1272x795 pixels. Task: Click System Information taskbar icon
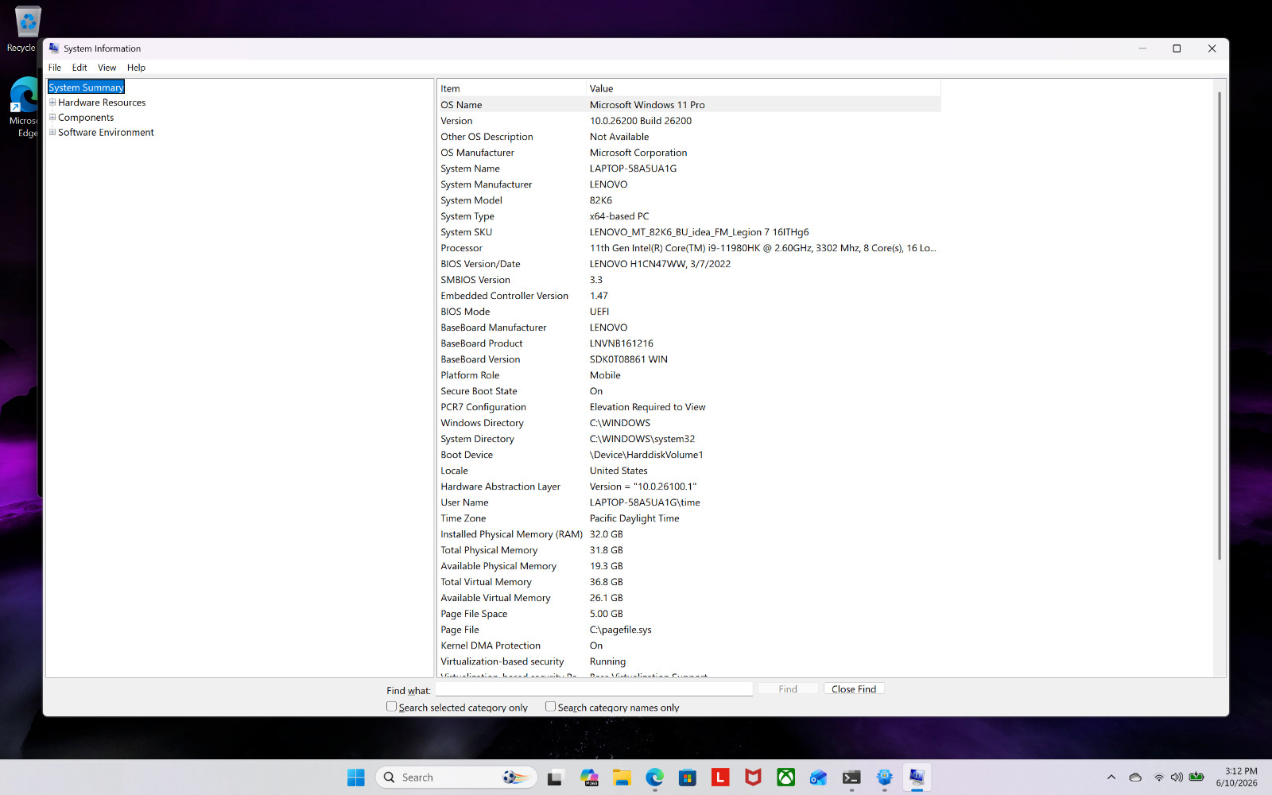pos(917,778)
